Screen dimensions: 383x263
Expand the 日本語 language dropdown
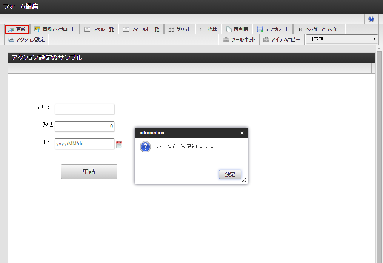pyautogui.click(x=342, y=39)
